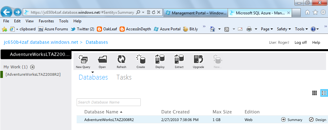This screenshot has height=130, width=328.
Task: Switch to the list view icon
Action: pyautogui.click(x=324, y=93)
